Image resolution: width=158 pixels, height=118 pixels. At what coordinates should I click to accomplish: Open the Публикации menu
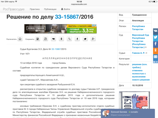(x=50, y=9)
